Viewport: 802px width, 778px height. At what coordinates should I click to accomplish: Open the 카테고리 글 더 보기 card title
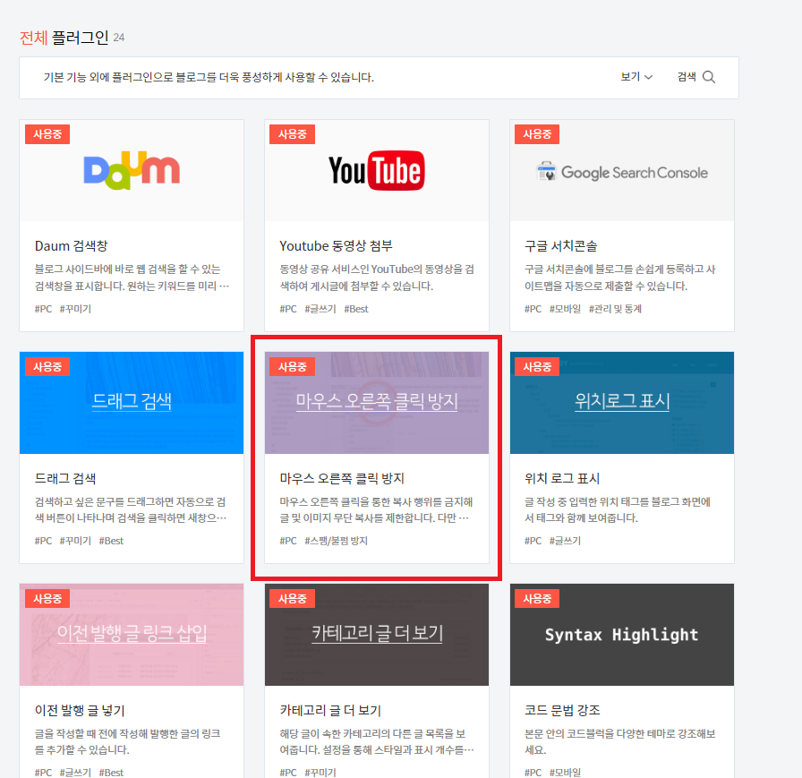point(330,710)
